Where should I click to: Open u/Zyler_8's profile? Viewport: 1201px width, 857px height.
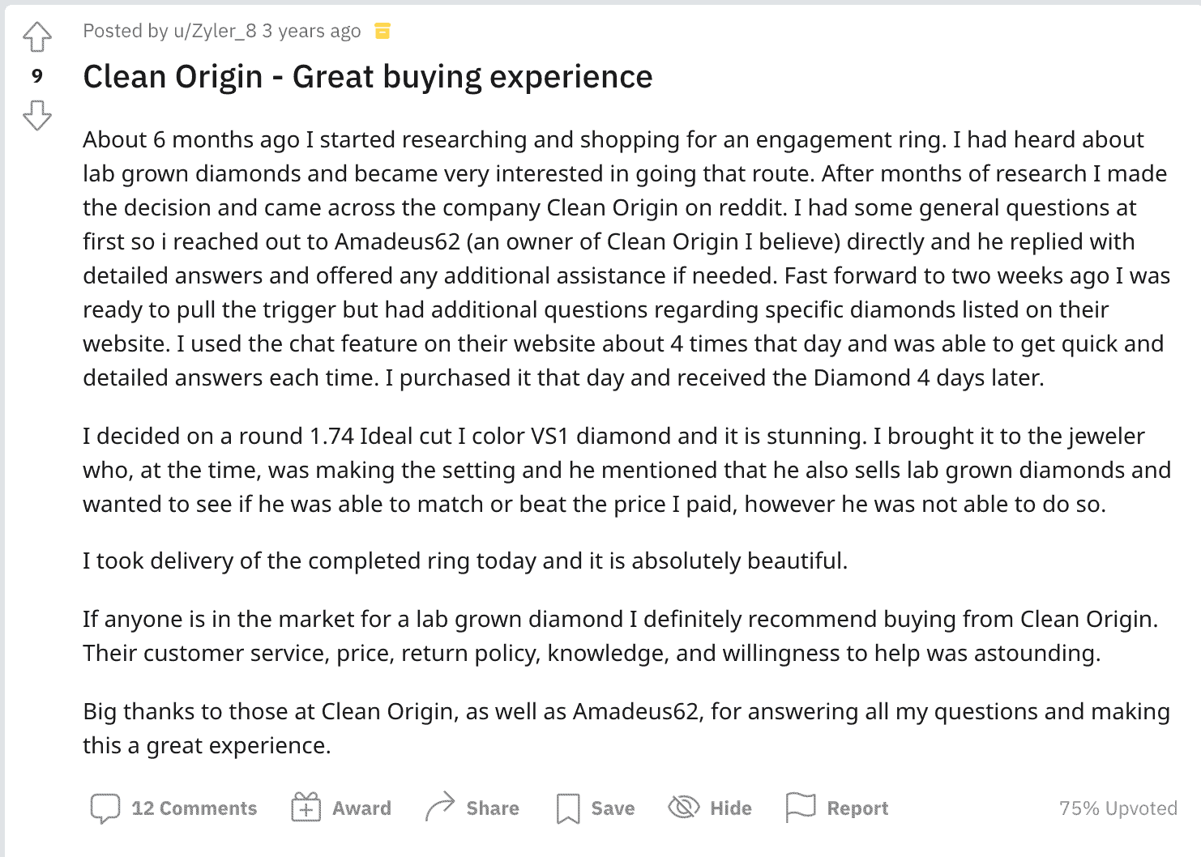(214, 30)
